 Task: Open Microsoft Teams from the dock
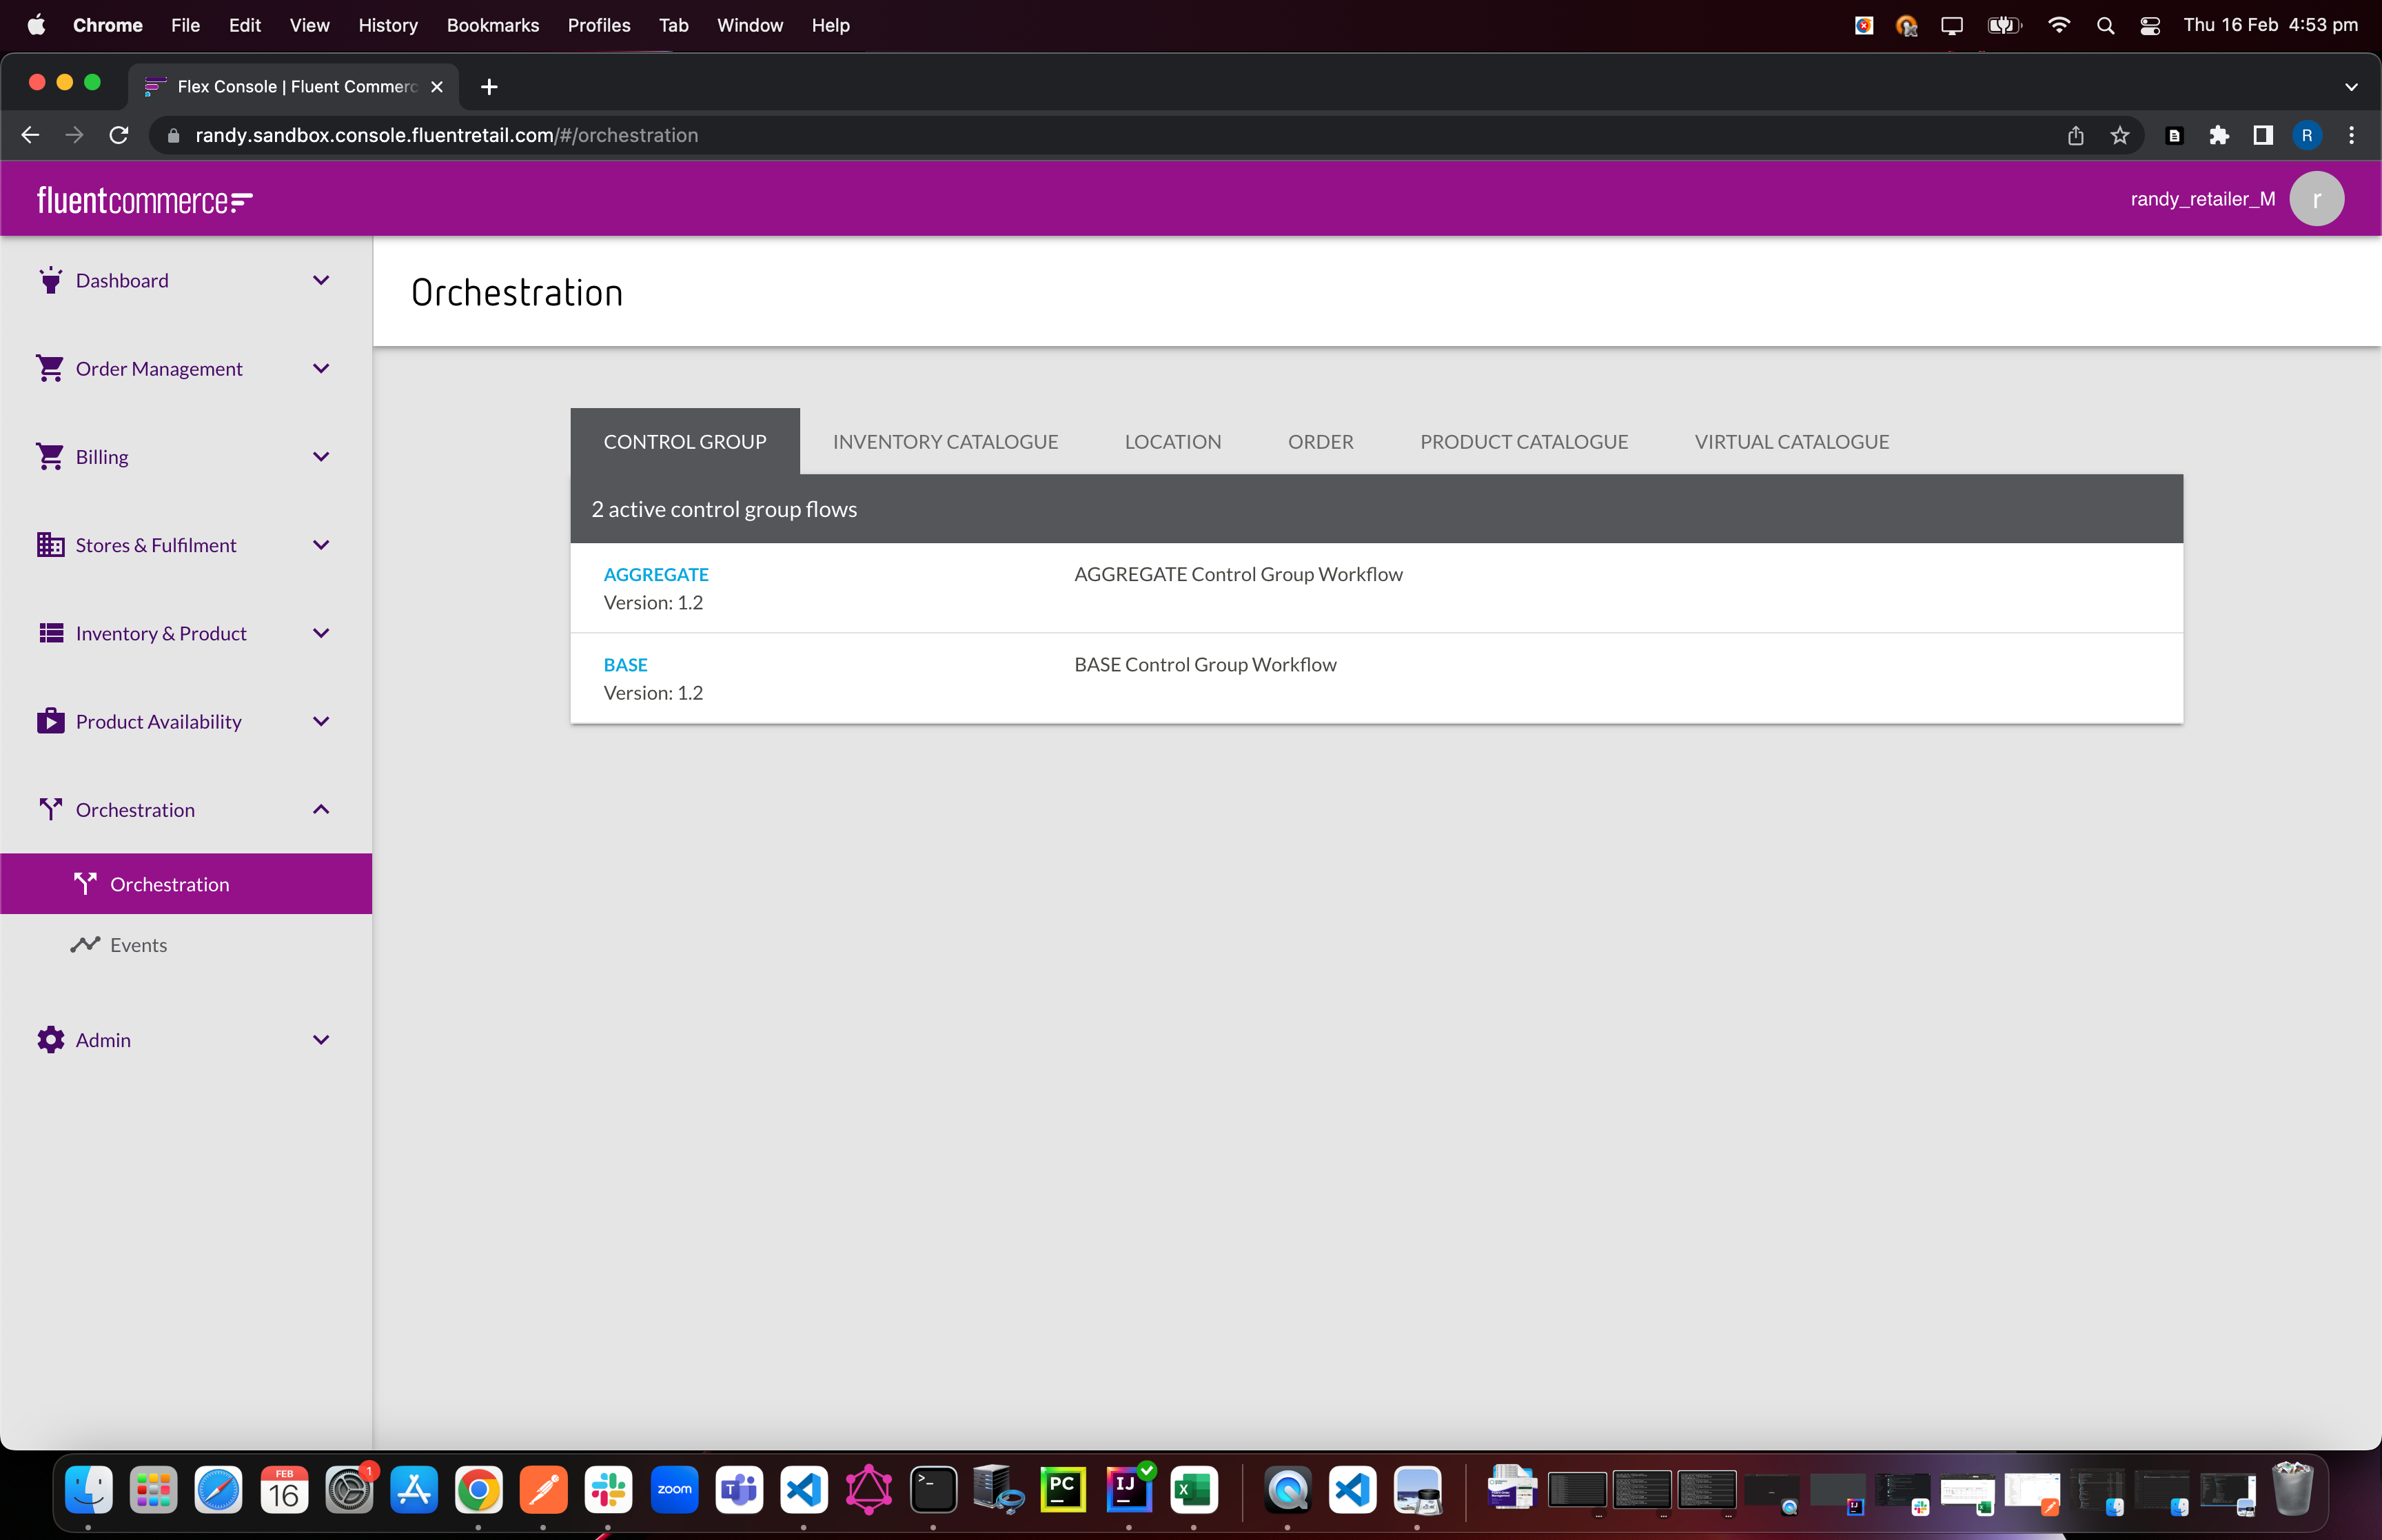[739, 1490]
